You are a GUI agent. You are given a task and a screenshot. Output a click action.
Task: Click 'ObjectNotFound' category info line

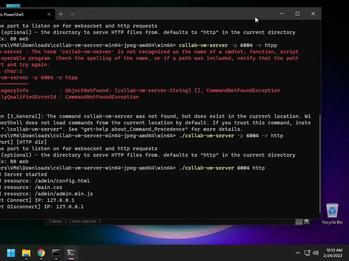(x=140, y=90)
